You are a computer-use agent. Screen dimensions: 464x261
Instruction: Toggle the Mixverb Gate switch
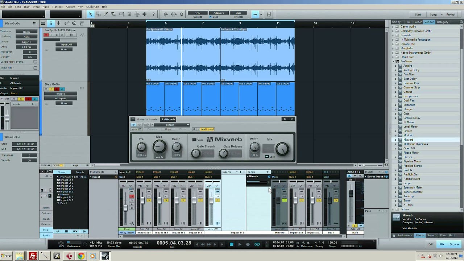pos(195,140)
